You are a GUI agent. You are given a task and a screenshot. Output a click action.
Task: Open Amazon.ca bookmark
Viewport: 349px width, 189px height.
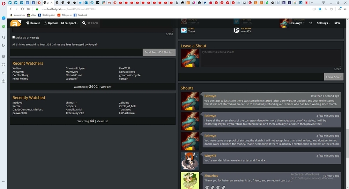17,15
